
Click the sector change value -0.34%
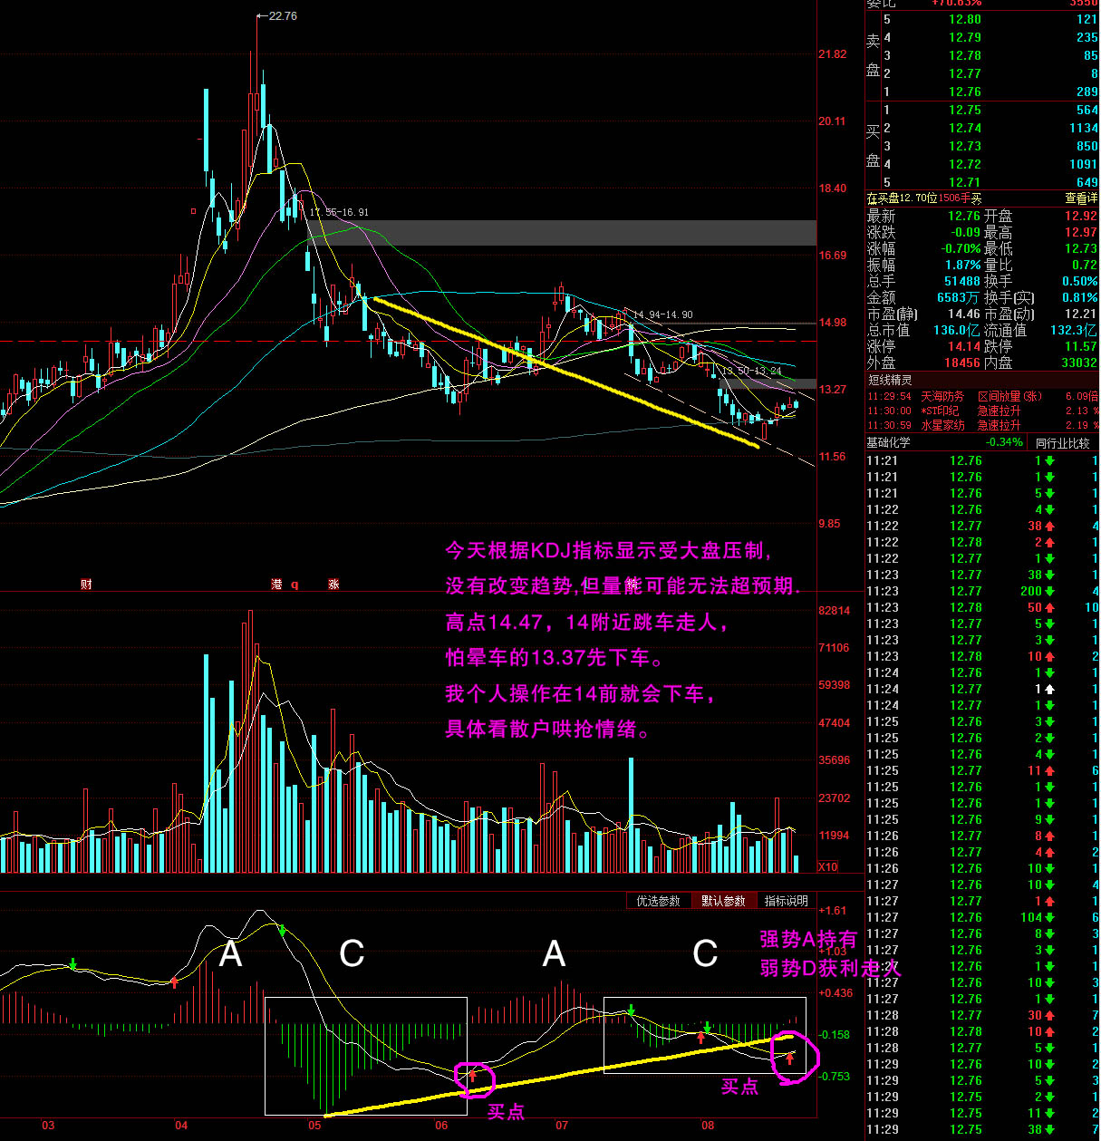(x=1004, y=443)
